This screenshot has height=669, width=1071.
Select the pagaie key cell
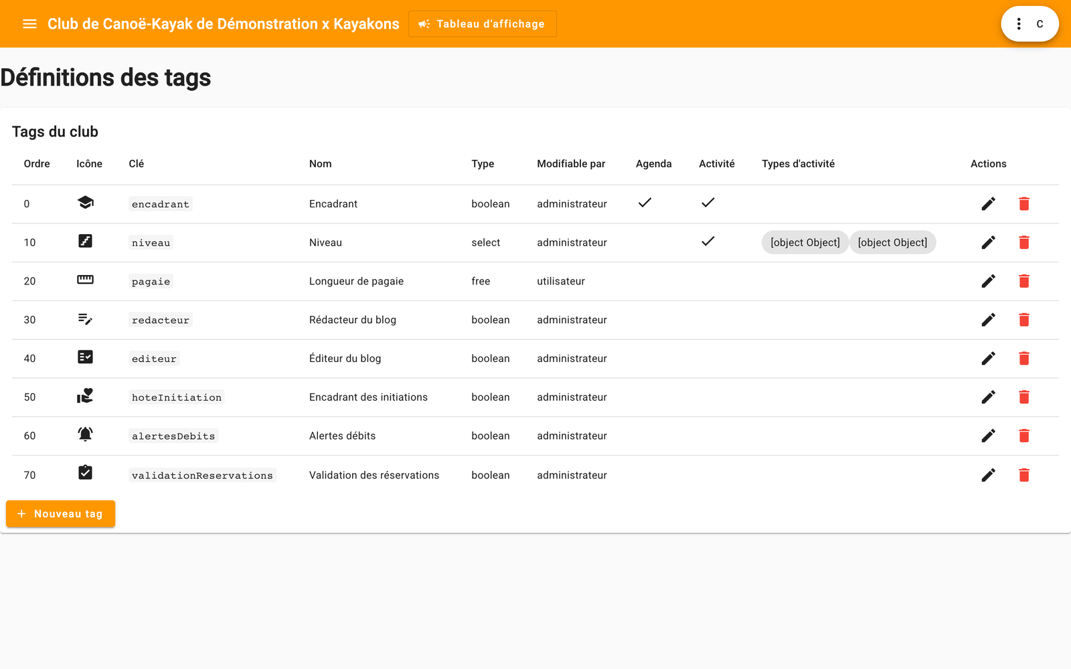(x=151, y=282)
